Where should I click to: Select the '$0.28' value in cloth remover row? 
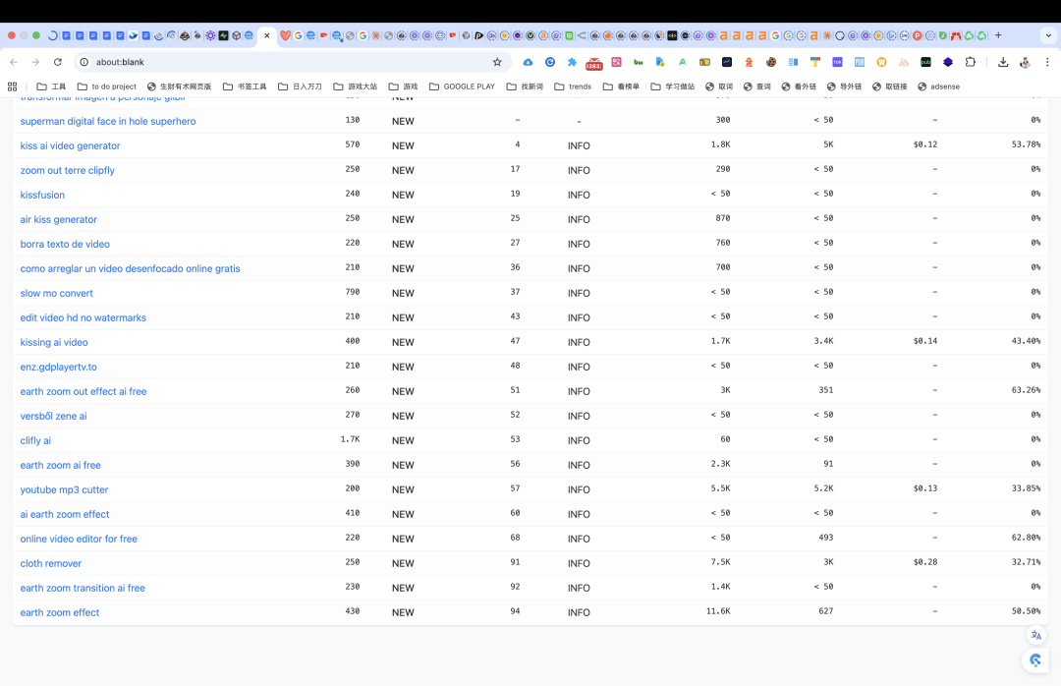coord(925,562)
